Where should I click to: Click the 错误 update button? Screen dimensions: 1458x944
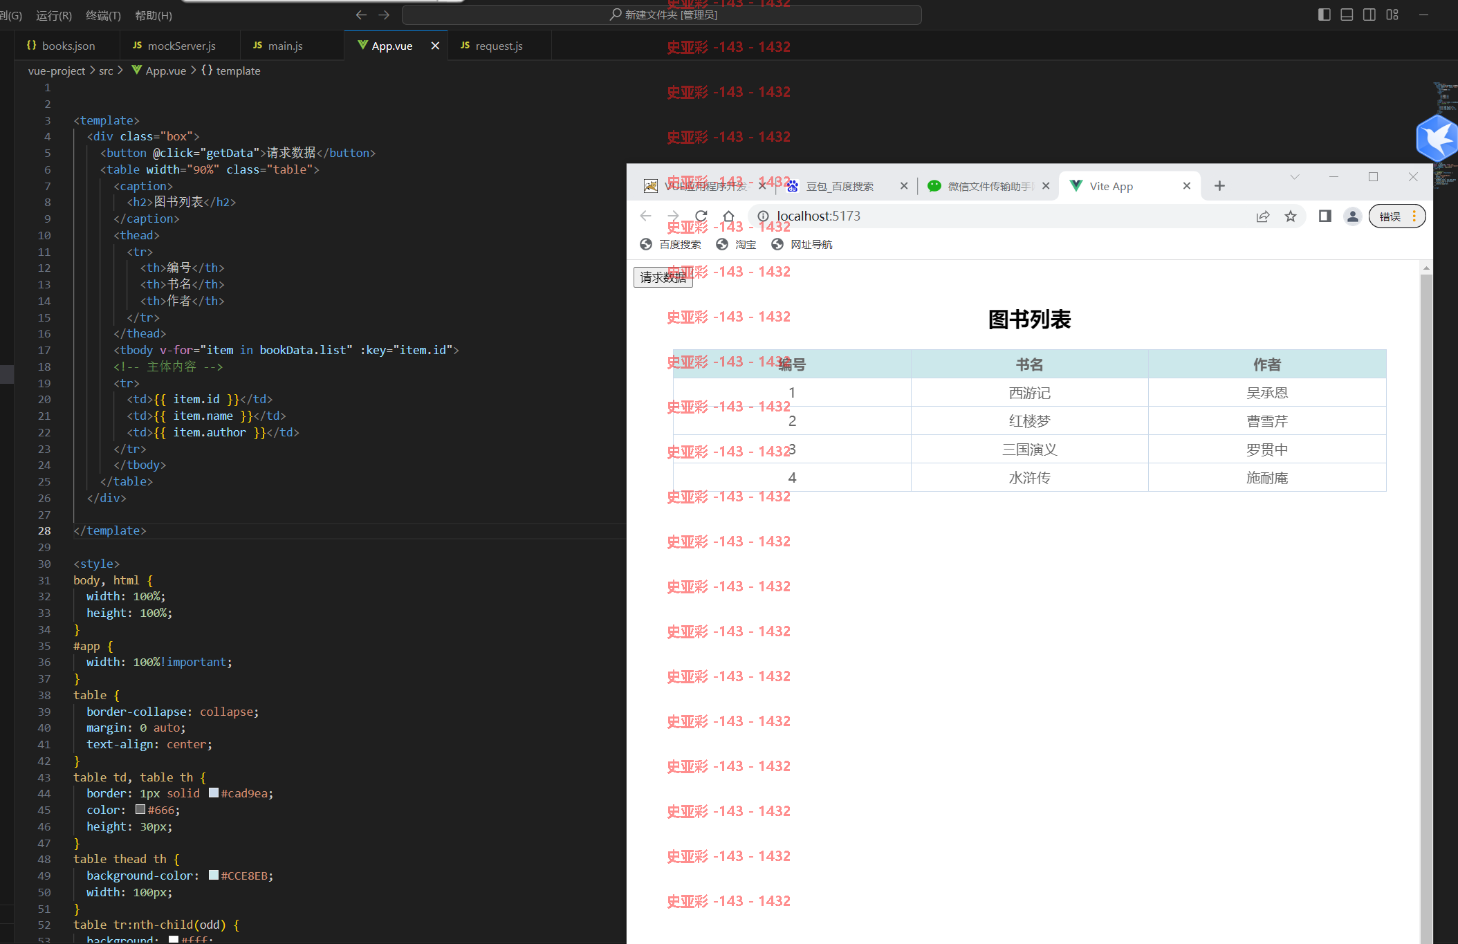pyautogui.click(x=1396, y=216)
